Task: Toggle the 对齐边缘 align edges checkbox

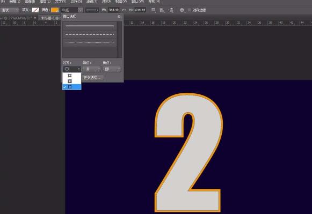Action: click(189, 10)
